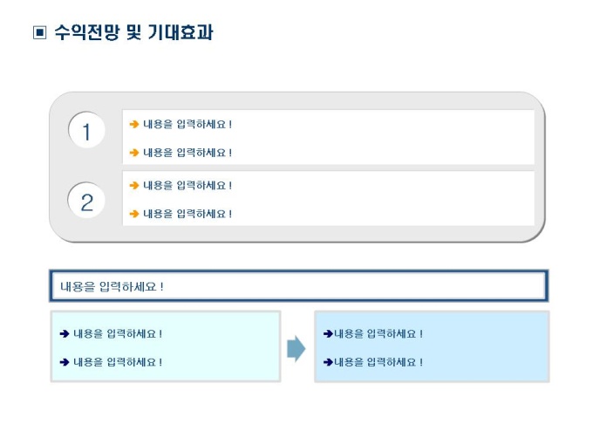Select the second text line in section 1

[x=187, y=153]
